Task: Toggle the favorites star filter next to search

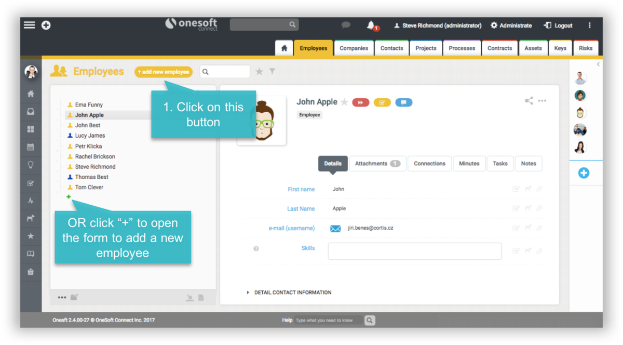Action: coord(259,72)
